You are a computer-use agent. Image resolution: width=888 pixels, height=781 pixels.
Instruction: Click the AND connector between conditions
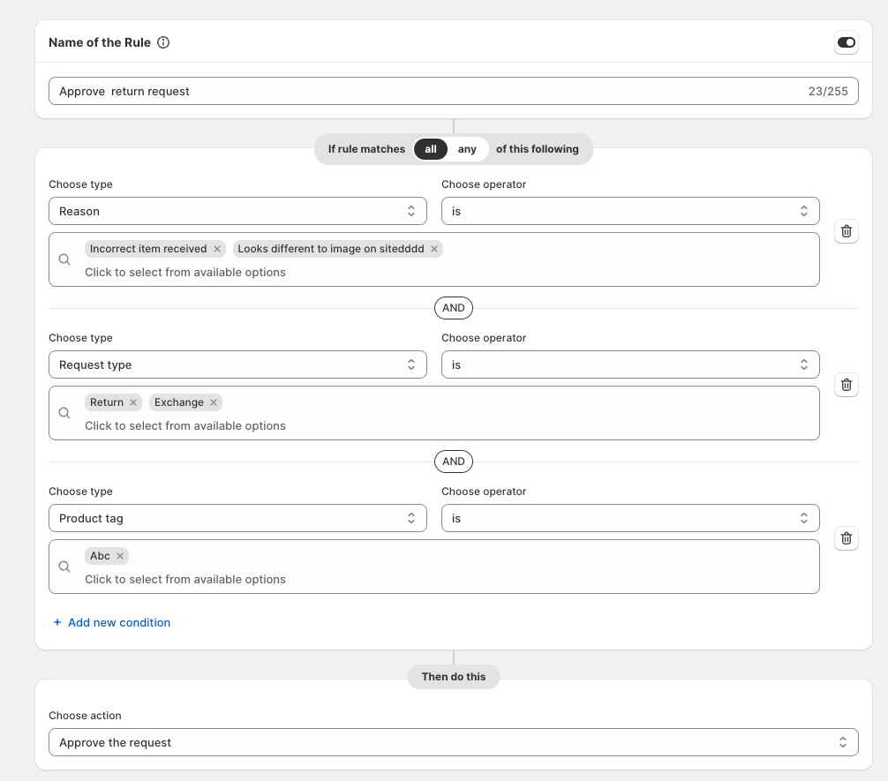(453, 308)
